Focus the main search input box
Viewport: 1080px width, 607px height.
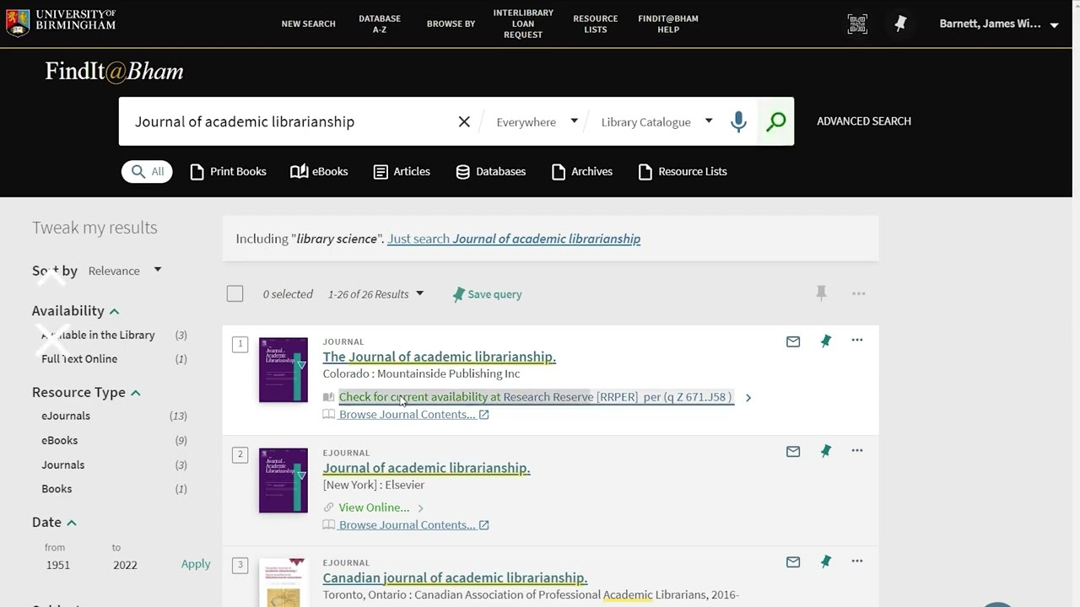(291, 121)
